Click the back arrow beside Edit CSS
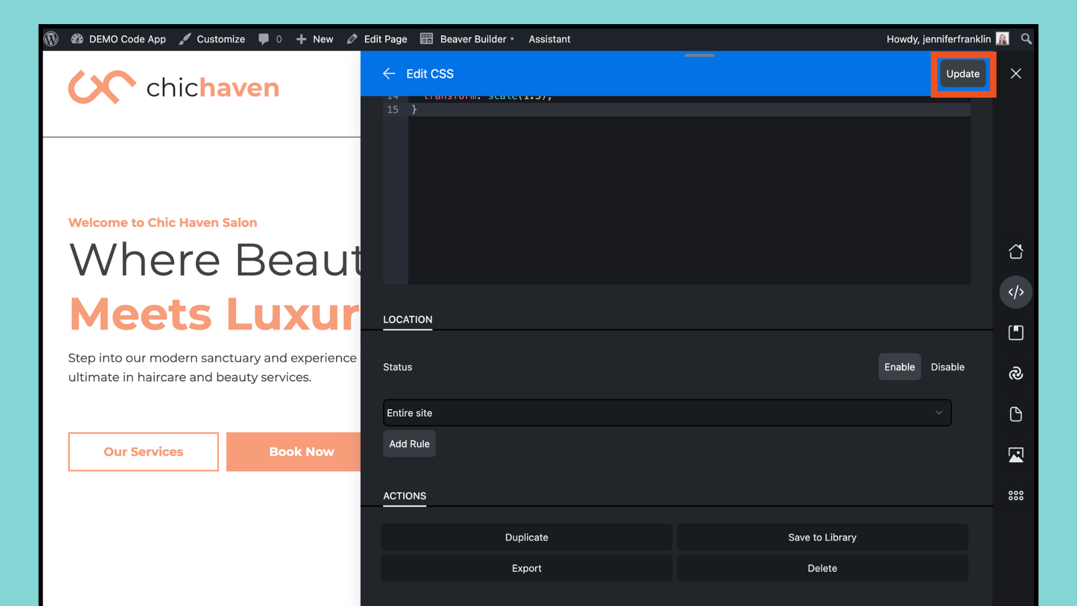 [x=389, y=74]
